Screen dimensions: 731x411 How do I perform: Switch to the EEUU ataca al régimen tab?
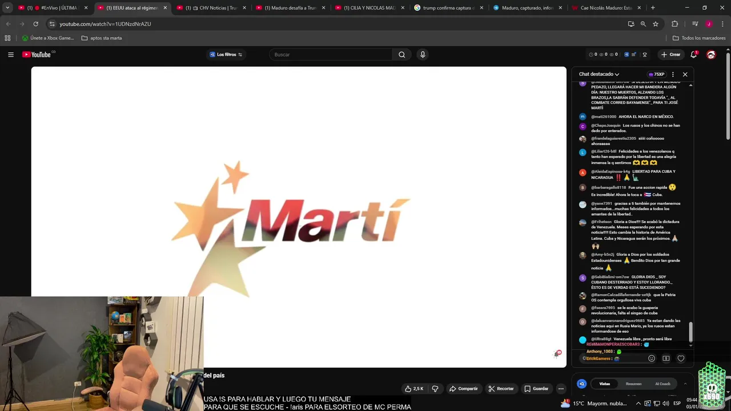click(132, 8)
